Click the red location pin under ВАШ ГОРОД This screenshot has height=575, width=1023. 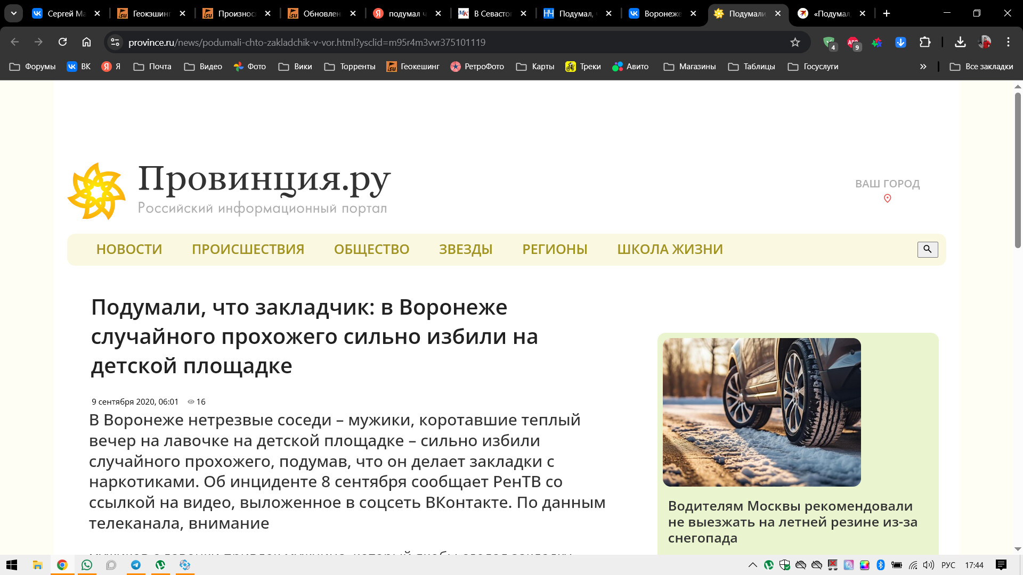tap(887, 199)
